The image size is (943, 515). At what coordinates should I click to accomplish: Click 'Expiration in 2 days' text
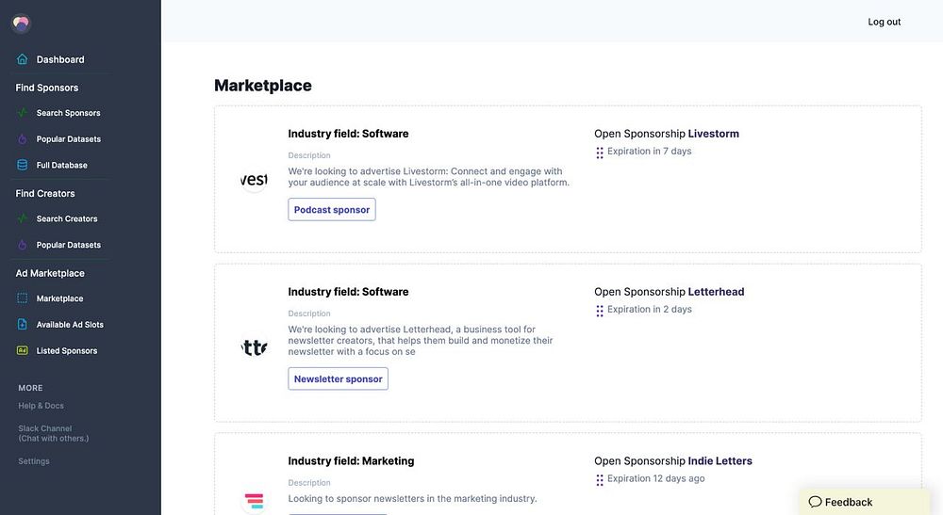(650, 309)
